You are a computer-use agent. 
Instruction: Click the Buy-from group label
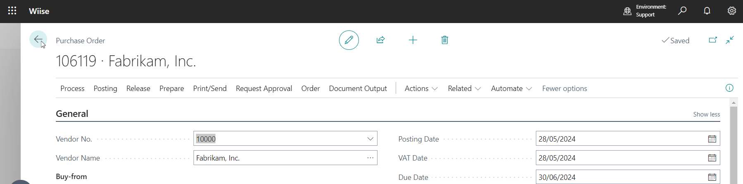click(x=71, y=177)
